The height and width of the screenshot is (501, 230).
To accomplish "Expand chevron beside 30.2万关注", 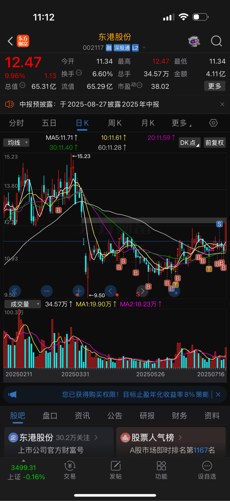I will [96, 437].
